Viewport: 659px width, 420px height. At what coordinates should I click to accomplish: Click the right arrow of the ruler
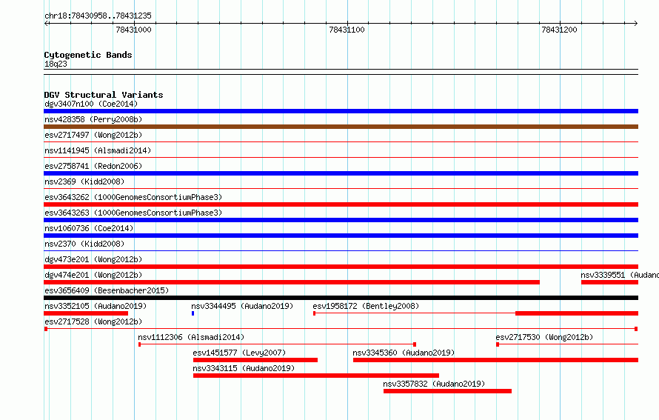point(636,23)
